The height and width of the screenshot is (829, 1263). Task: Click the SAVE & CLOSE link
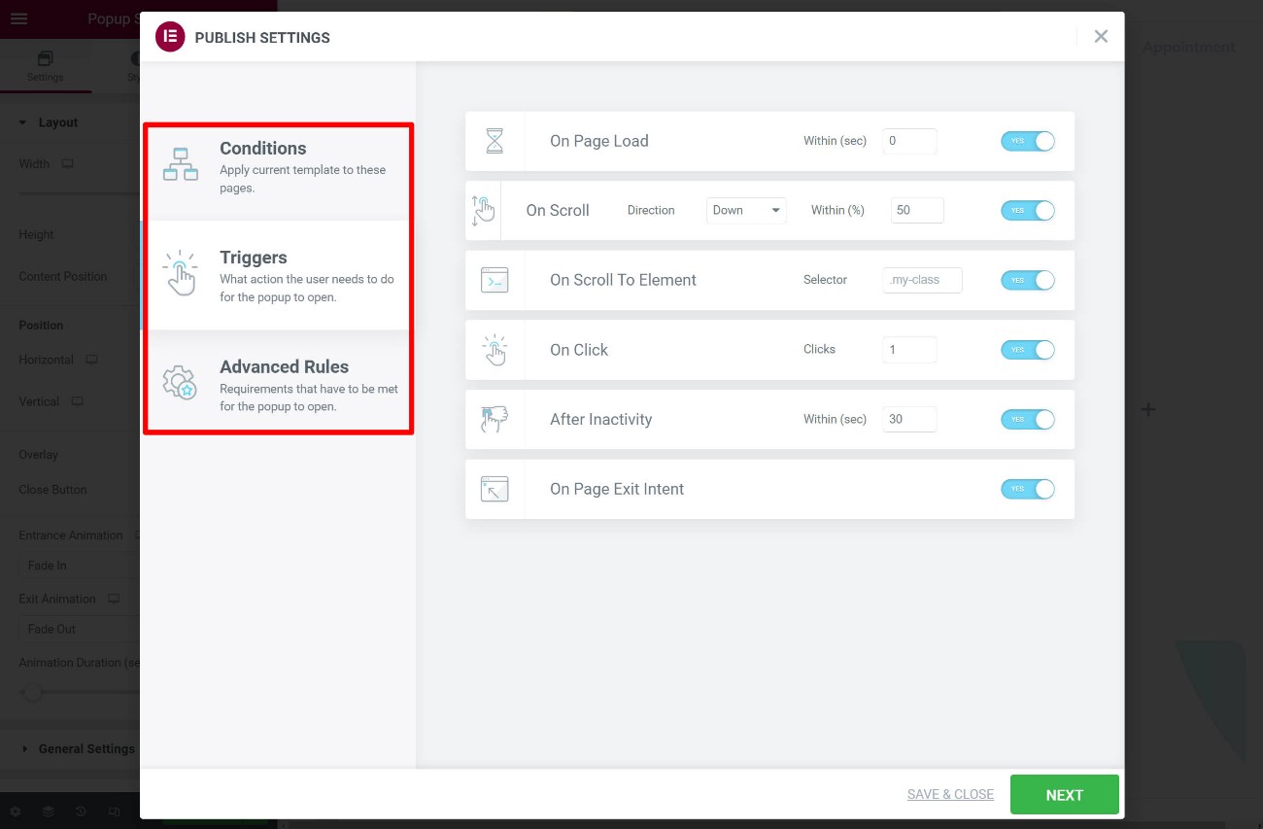(x=950, y=795)
